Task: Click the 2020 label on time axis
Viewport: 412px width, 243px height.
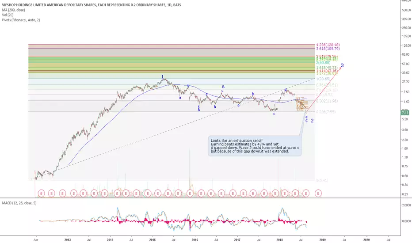Action: 366,239
